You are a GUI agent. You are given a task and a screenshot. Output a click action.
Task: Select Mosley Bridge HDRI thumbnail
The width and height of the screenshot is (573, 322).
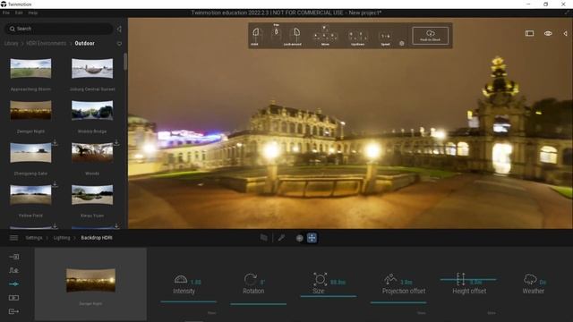click(x=92, y=110)
